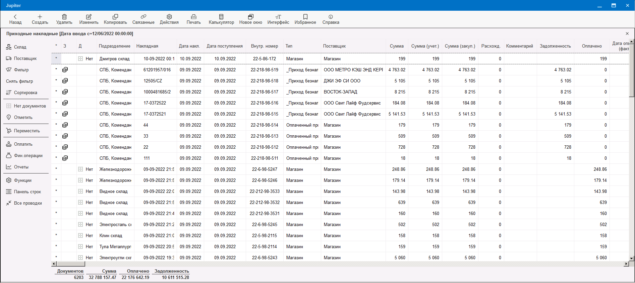
Task: Open linked documents via Связанные
Action: (143, 19)
